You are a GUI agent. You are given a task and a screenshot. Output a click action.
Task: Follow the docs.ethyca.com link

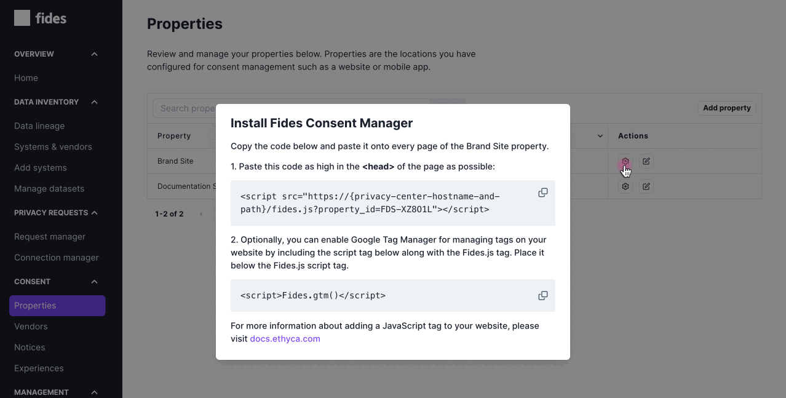click(285, 339)
